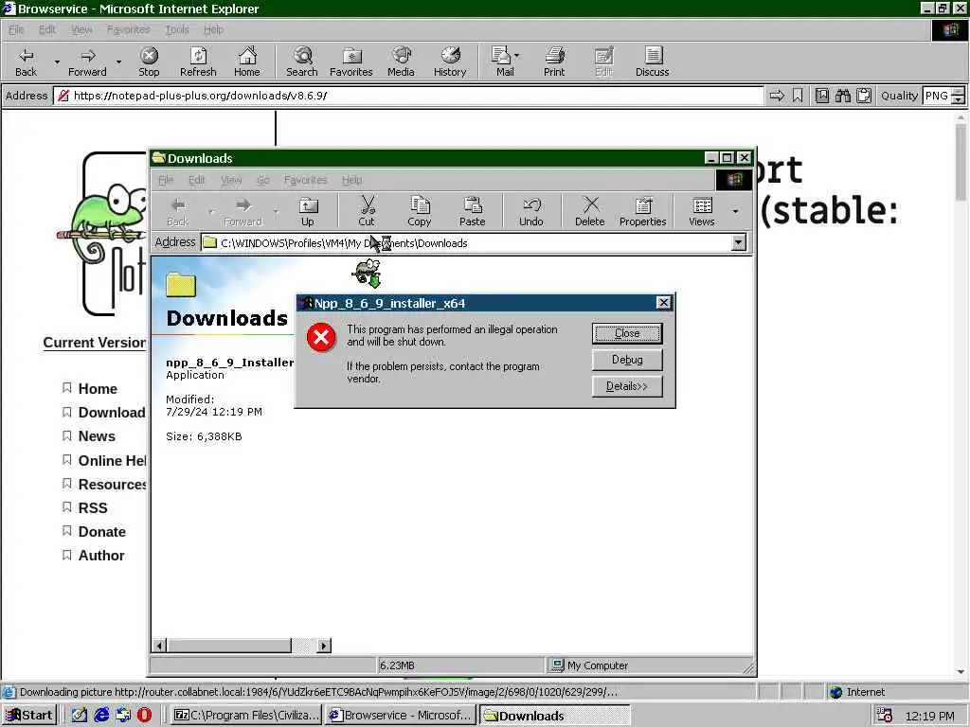Open the Forward button history dropdown arrow in IE
This screenshot has height=727, width=970.
pos(118,62)
